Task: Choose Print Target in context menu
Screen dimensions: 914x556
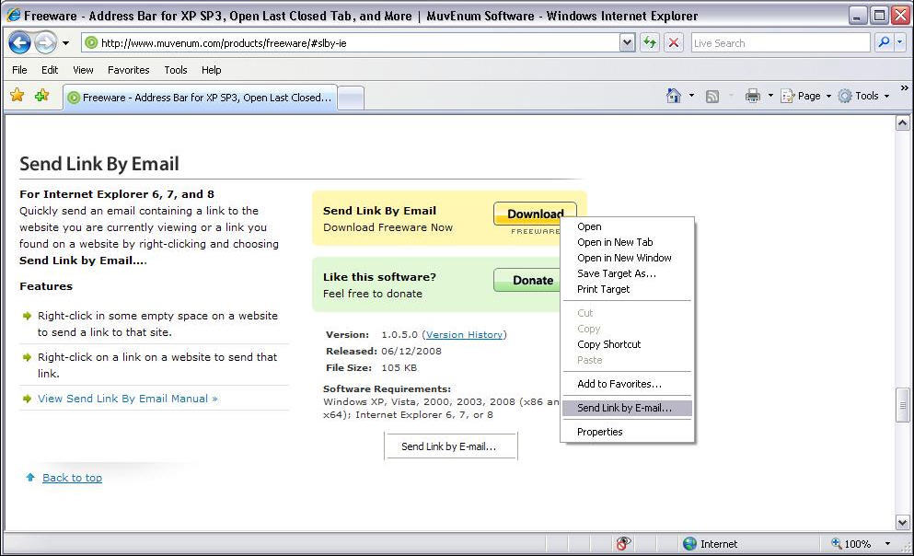Action: [x=627, y=290]
